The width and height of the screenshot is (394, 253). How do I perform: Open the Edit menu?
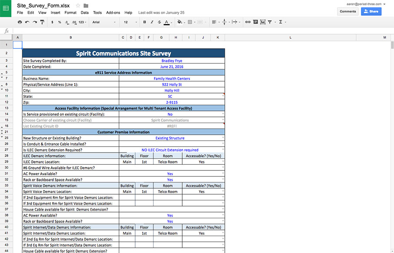30,13
